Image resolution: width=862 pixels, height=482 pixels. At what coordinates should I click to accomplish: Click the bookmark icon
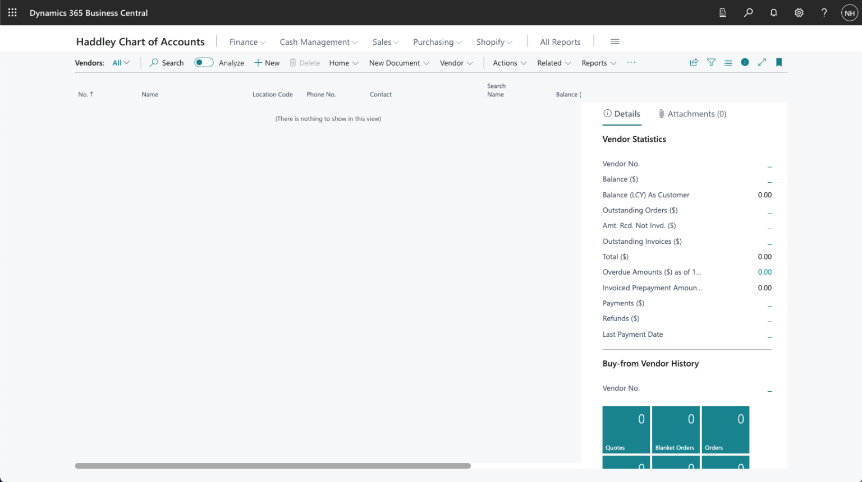click(779, 63)
